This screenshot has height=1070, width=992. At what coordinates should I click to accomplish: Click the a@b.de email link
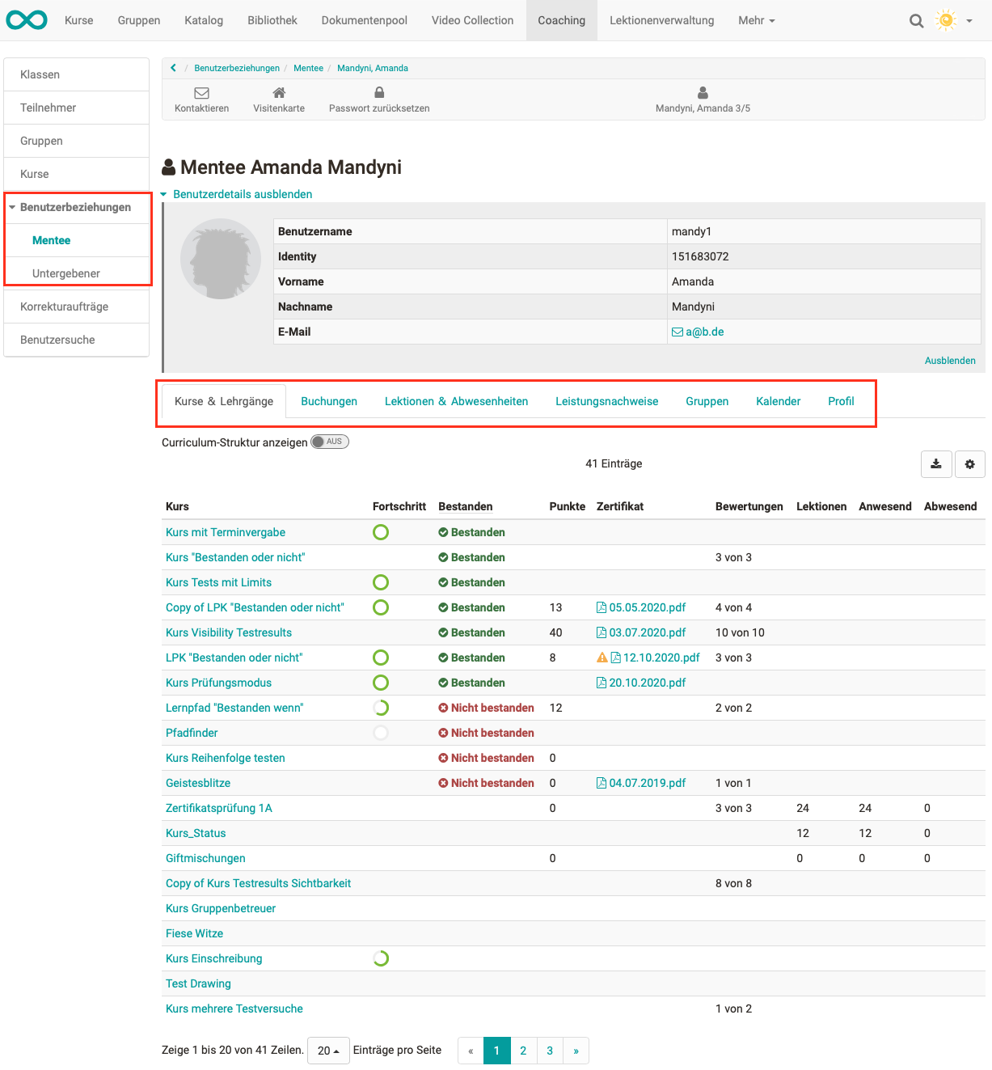coord(704,332)
